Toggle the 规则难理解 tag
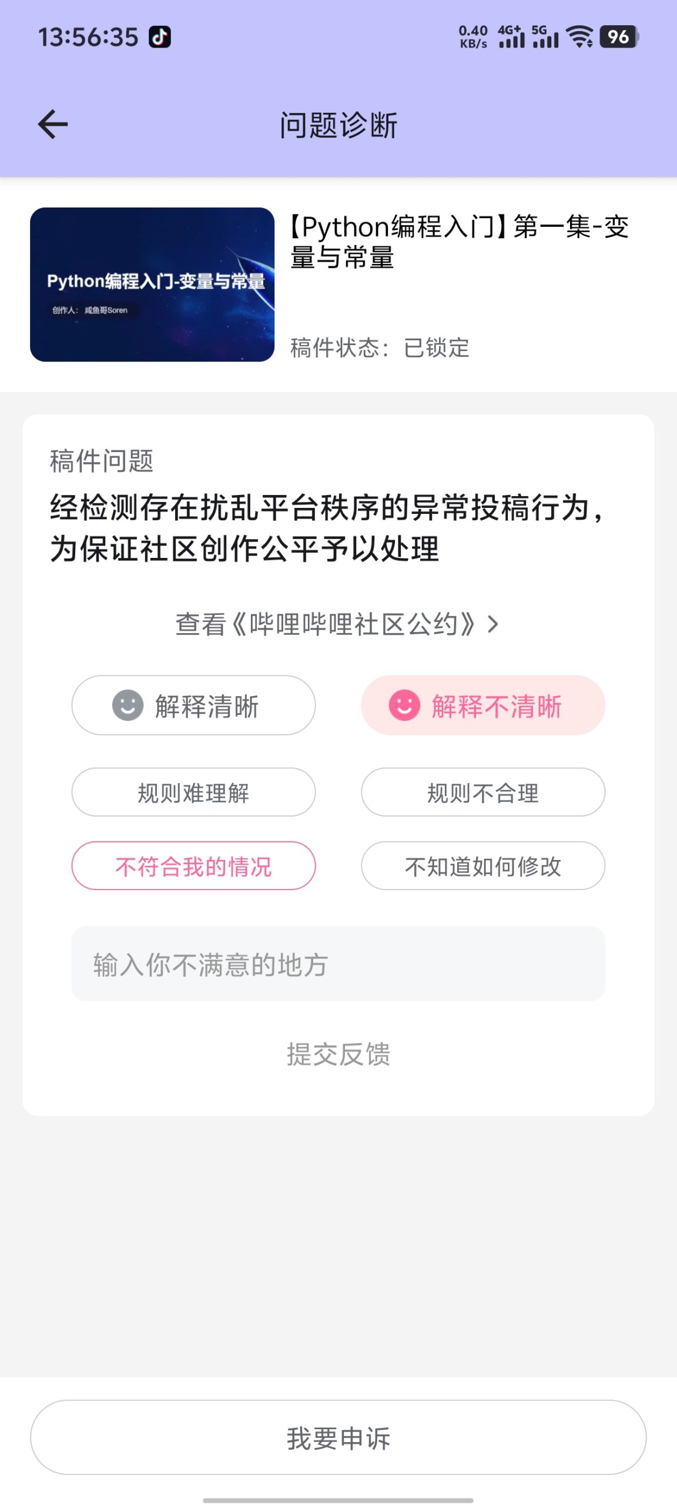Screen dimensions: 677x1505 193,792
